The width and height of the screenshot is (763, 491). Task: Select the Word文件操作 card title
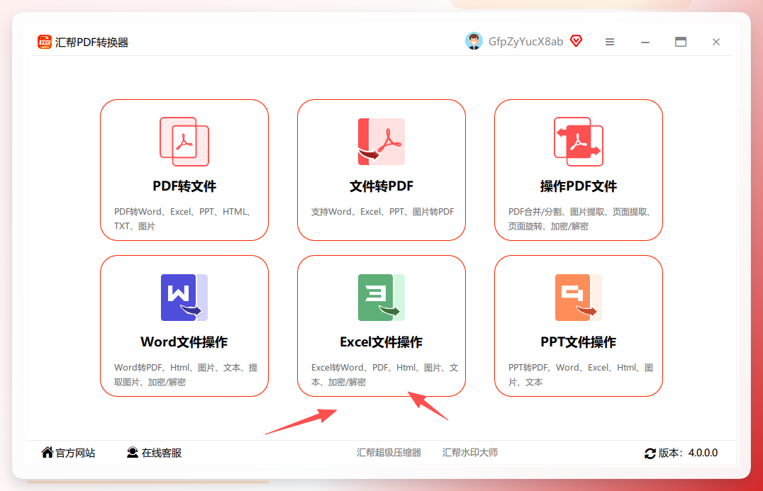pyautogui.click(x=184, y=342)
